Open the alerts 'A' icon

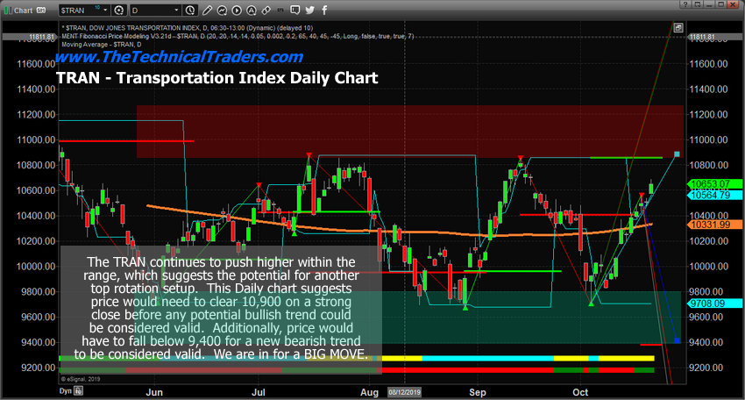click(252, 10)
